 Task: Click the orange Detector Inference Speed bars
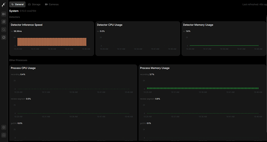[x=52, y=42]
